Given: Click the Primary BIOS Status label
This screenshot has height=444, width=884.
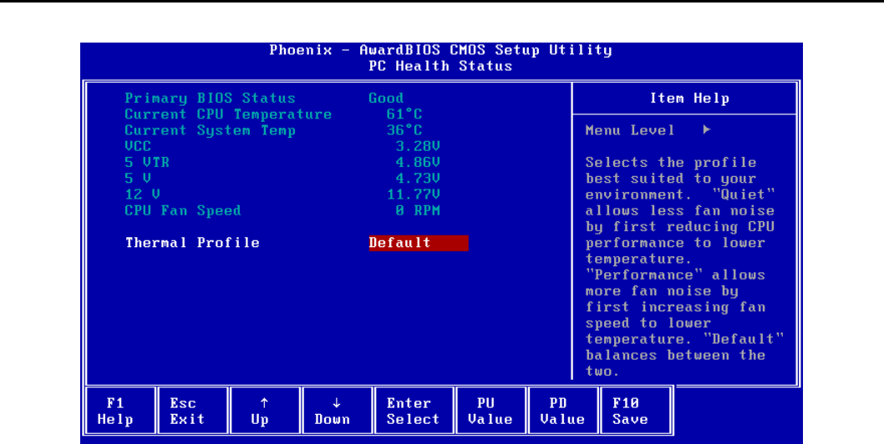Looking at the screenshot, I should tap(211, 98).
